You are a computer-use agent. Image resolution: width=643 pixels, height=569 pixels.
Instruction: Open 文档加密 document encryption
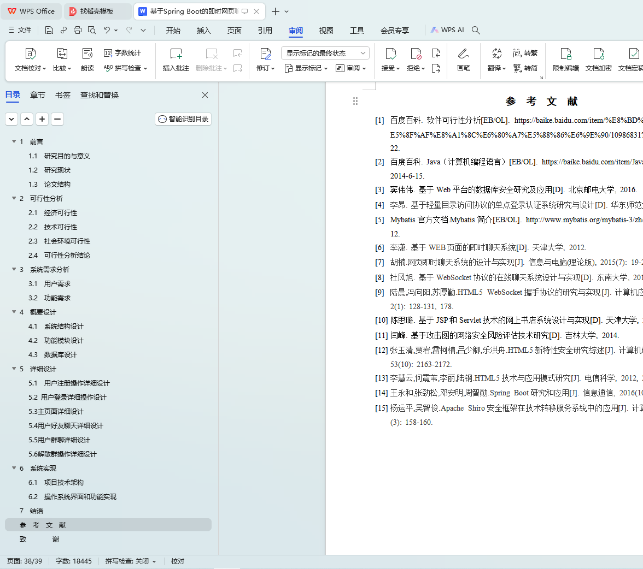tap(598, 60)
